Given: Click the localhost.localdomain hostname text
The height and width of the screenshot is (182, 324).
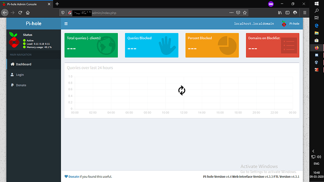Looking at the screenshot, I should pyautogui.click(x=254, y=24).
